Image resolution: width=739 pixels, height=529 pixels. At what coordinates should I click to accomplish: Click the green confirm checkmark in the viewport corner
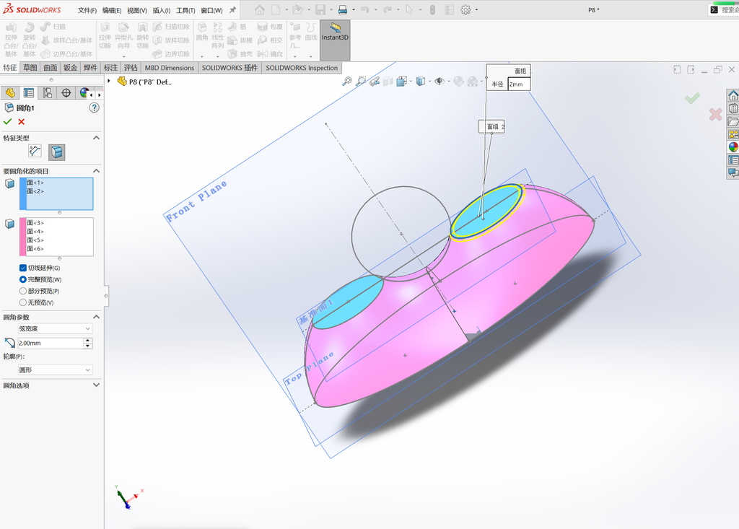(x=692, y=98)
